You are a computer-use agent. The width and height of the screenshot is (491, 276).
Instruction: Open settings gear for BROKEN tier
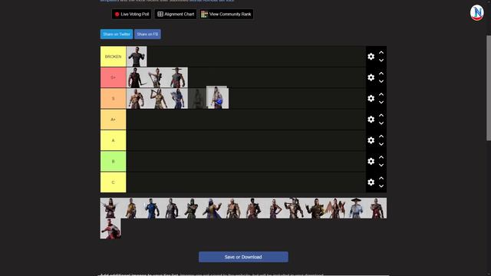tap(371, 56)
